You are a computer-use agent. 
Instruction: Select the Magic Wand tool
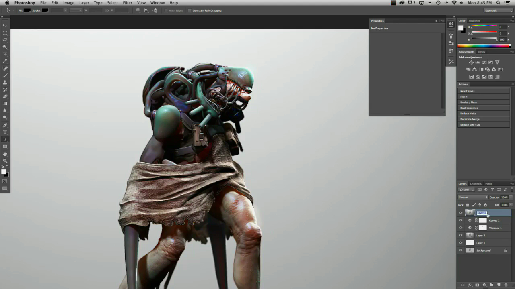click(5, 47)
